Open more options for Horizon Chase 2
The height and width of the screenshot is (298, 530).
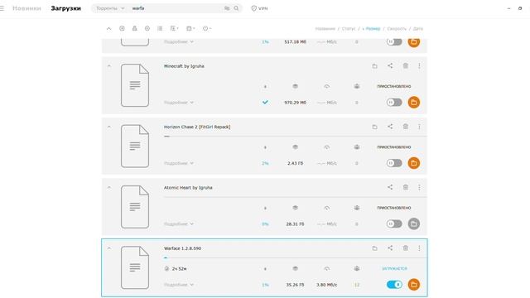(x=419, y=127)
